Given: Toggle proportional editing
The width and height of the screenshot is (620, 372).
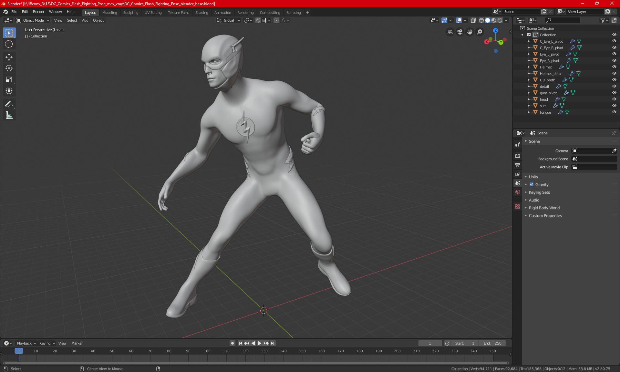Looking at the screenshot, I should pos(276,20).
